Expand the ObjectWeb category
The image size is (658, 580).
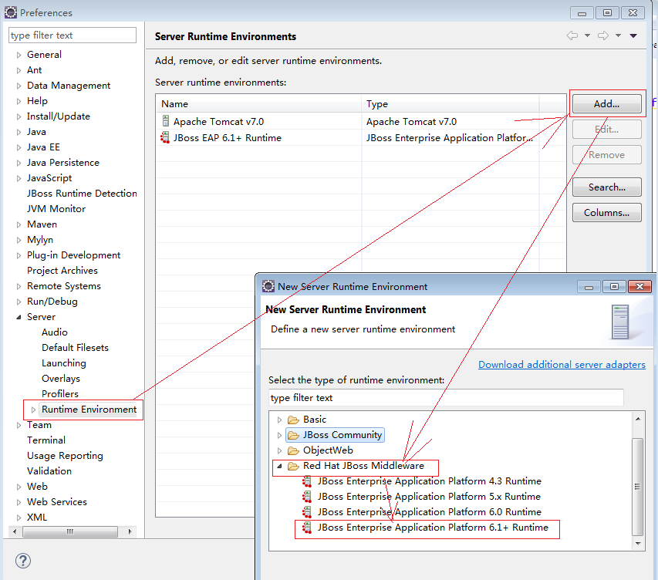click(279, 450)
